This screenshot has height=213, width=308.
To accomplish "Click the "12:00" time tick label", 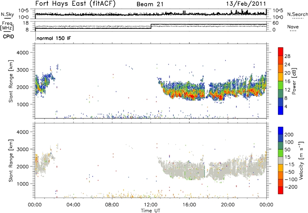I will pos(151,205).
